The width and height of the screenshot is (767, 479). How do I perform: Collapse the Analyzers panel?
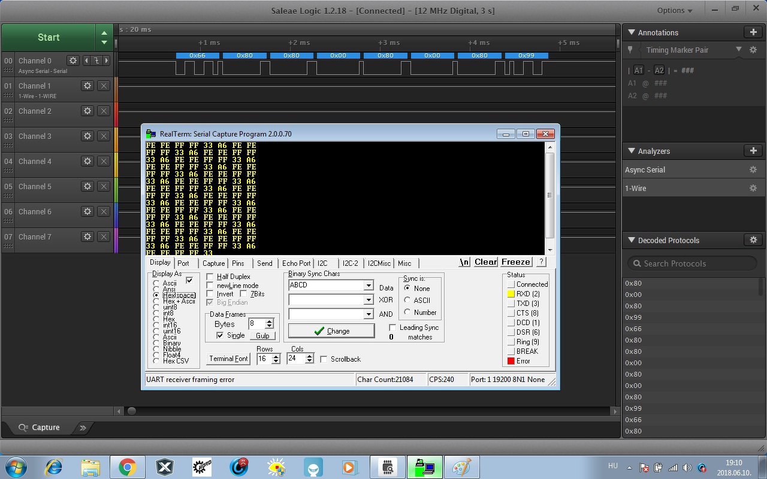click(x=631, y=151)
